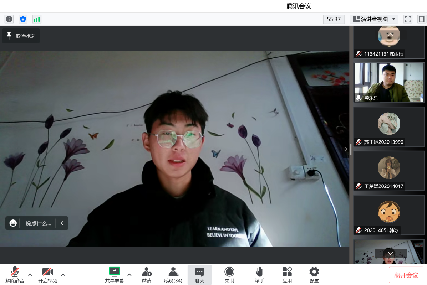Click the red 离开会议 button

pos(406,275)
